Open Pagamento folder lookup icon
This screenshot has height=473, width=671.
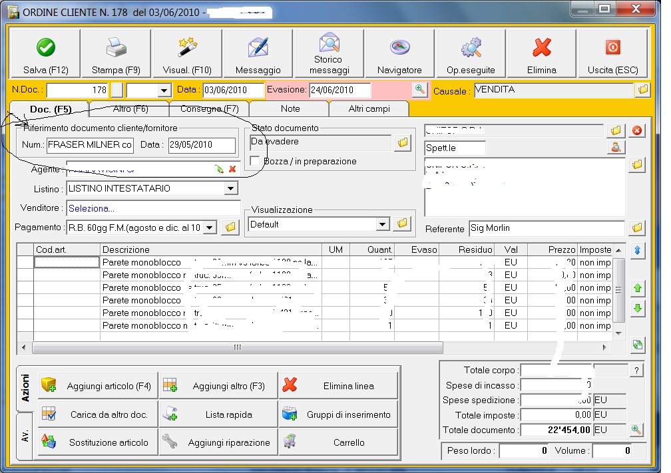(x=230, y=227)
